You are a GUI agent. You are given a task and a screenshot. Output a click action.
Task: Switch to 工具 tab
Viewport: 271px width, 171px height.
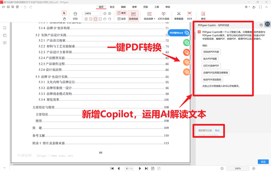pyautogui.click(x=157, y=7)
